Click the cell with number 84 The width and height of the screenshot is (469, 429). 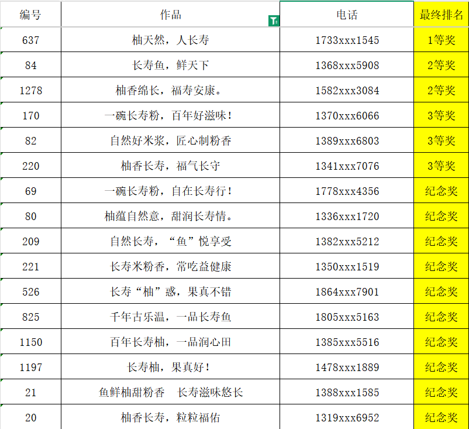30,65
